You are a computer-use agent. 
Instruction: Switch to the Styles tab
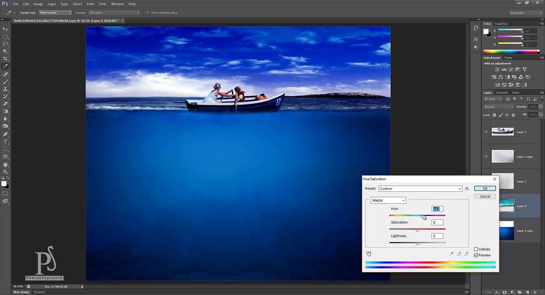(x=508, y=58)
